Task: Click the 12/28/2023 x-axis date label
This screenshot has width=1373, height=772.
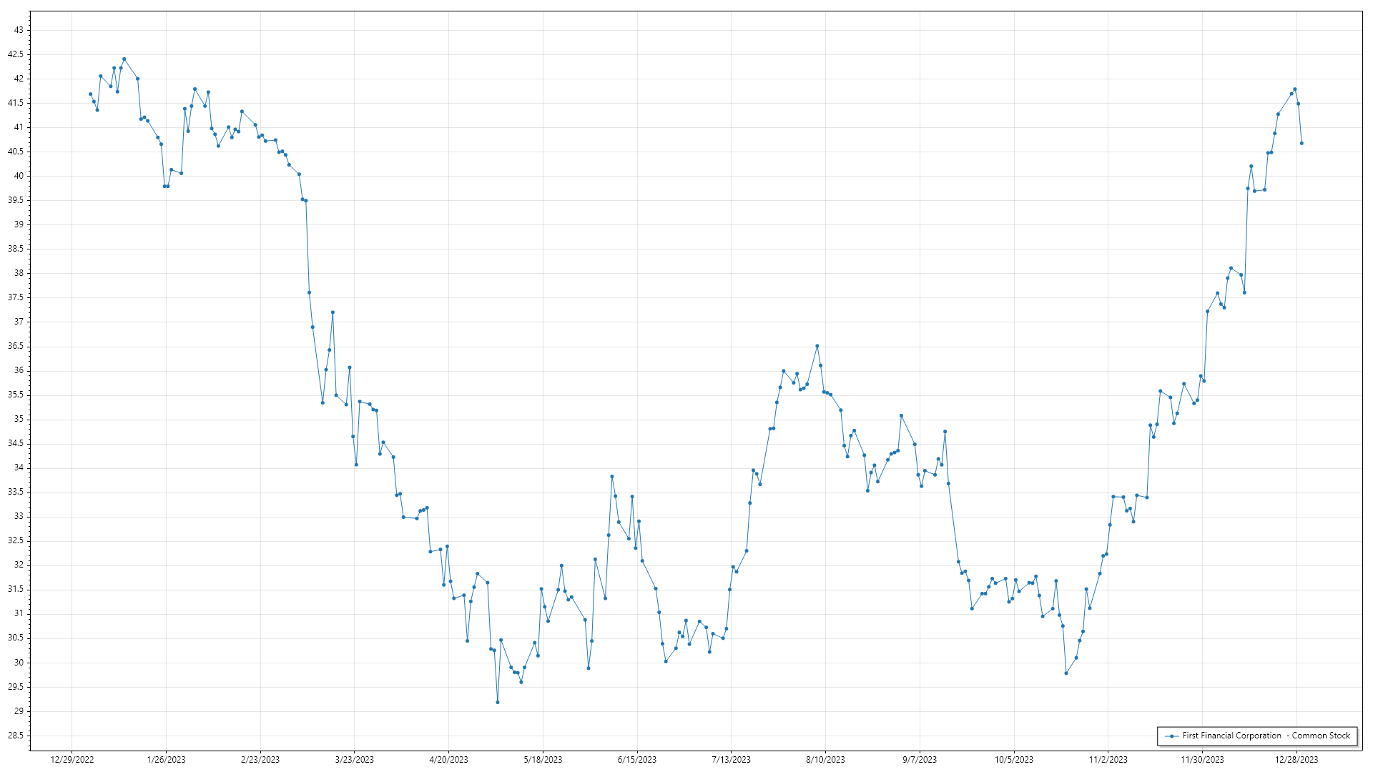Action: click(1296, 760)
